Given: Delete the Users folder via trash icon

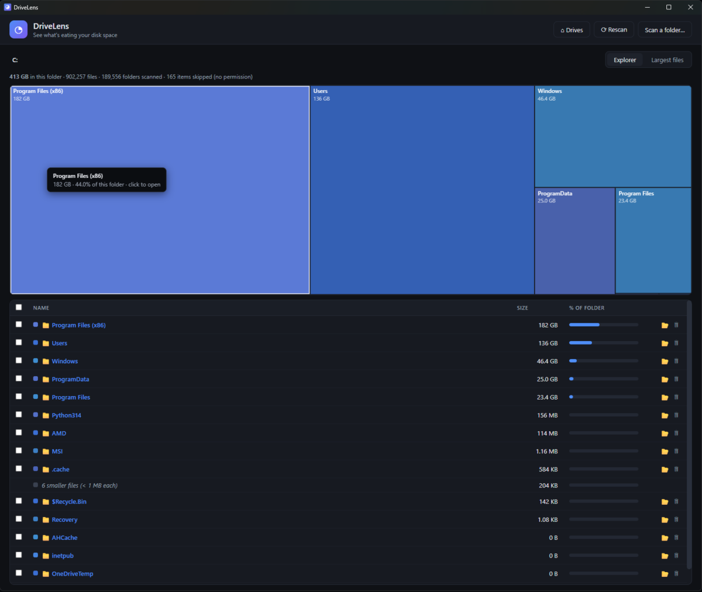Looking at the screenshot, I should click(676, 343).
